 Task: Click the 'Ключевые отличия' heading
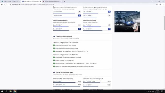pyautogui.click(x=64, y=36)
